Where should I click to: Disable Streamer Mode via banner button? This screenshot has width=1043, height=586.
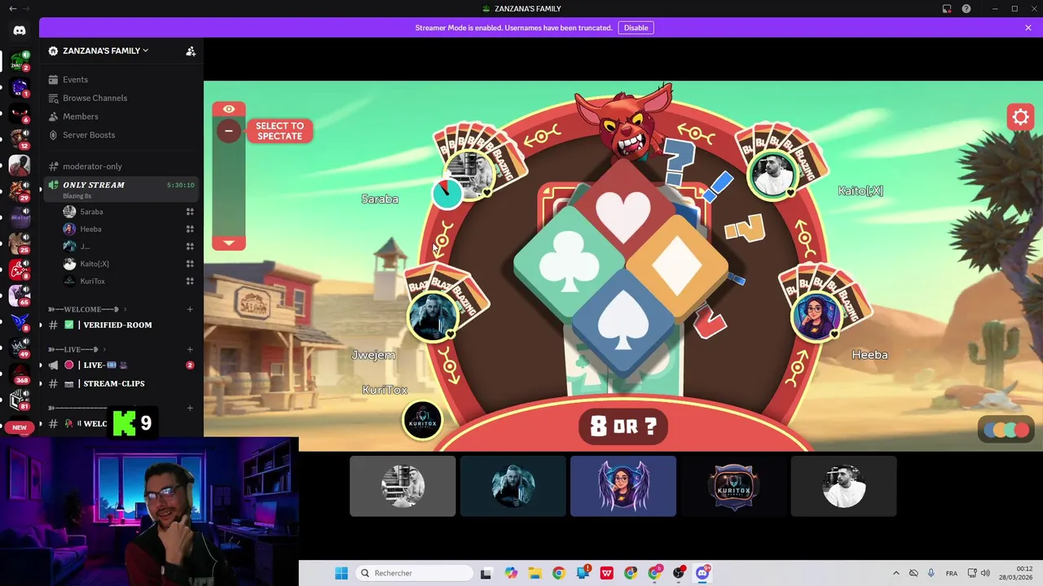point(636,28)
